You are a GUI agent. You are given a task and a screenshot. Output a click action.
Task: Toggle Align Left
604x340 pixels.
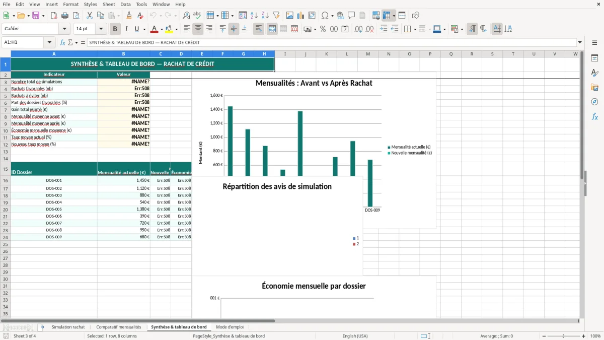tap(187, 29)
